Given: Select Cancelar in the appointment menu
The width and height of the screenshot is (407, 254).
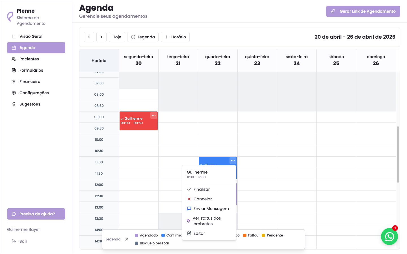Looking at the screenshot, I should click(x=202, y=199).
